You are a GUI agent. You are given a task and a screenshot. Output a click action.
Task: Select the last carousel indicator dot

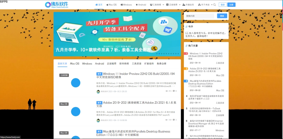[178, 54]
